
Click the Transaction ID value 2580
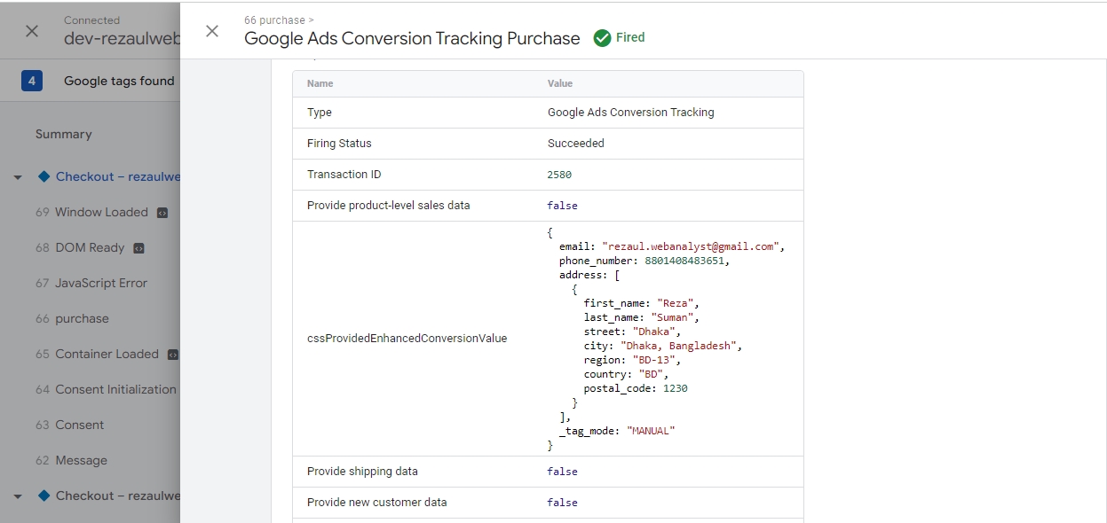tap(559, 175)
